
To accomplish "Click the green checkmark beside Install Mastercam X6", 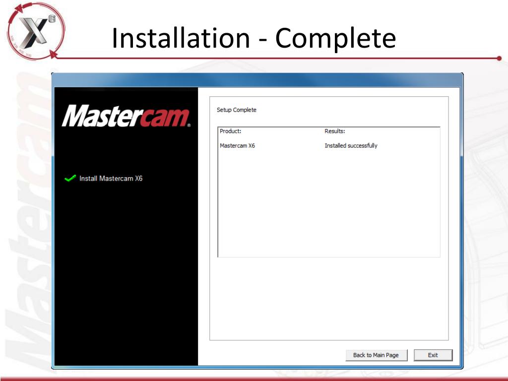I will (70, 178).
